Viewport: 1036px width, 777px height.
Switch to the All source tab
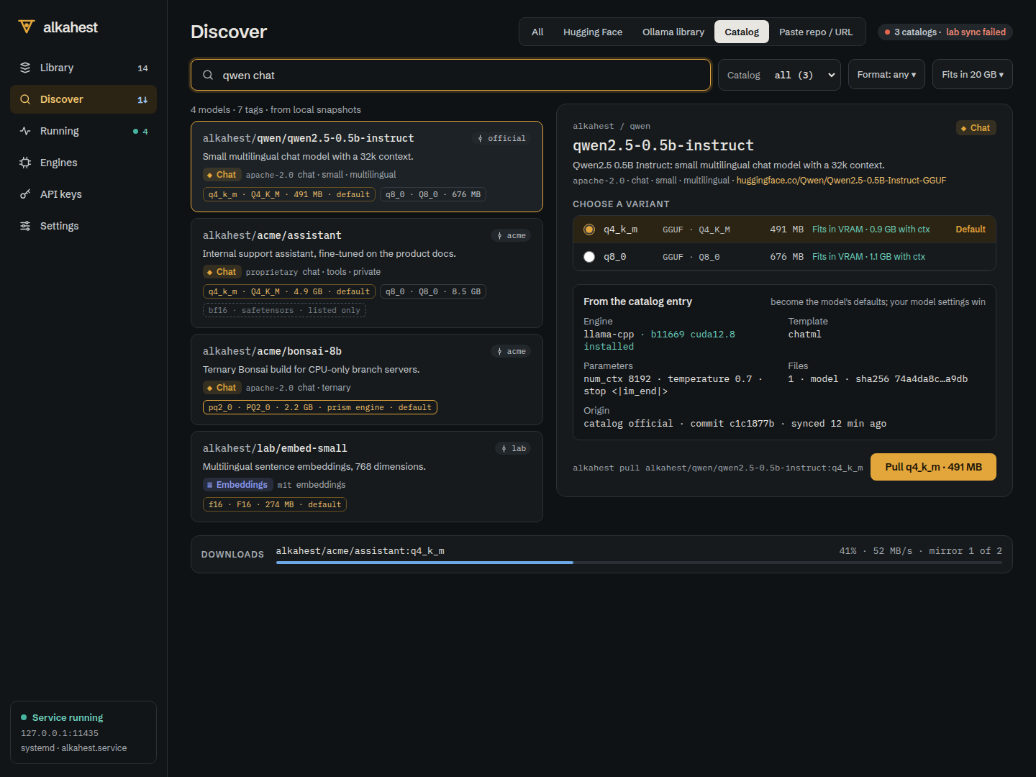point(537,32)
